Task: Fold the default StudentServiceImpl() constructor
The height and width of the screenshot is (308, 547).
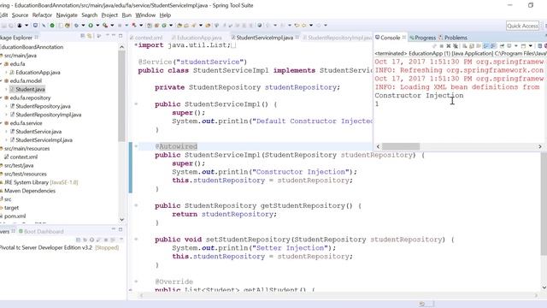Action: tap(136, 104)
